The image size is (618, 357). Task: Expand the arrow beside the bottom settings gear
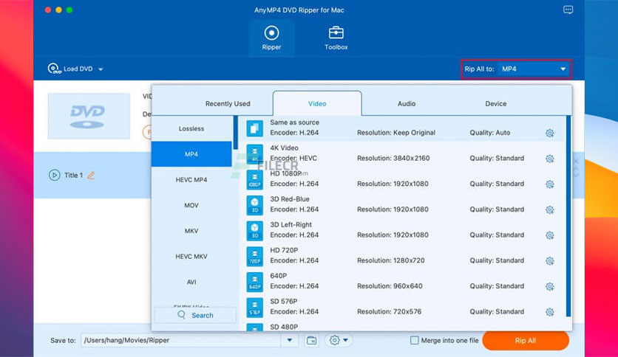click(346, 340)
